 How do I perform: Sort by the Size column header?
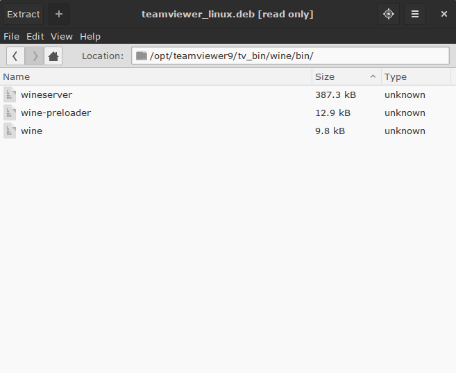[x=346, y=77]
